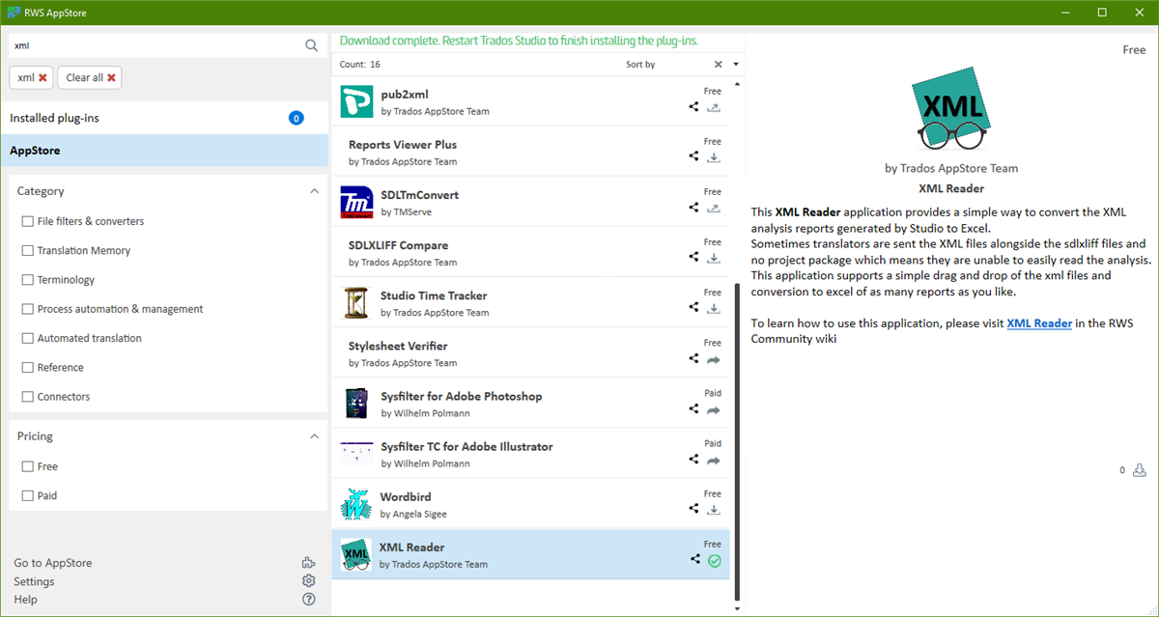Share Sysfilter for Adobe Photoshop
The height and width of the screenshot is (617, 1159).
pos(693,408)
